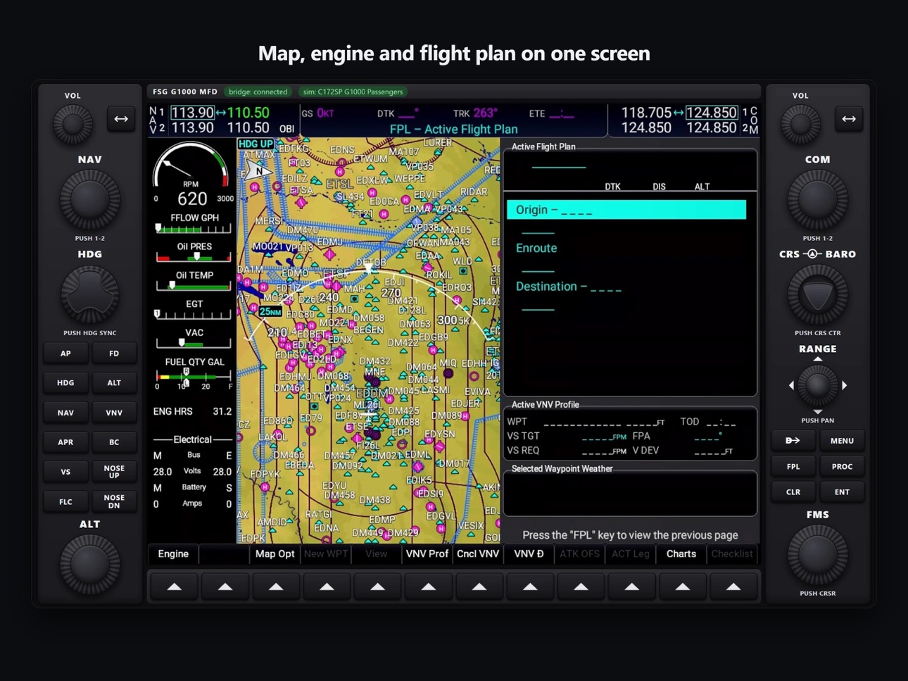
Task: Click softkey arrow below VNV Direct
Action: coord(530,586)
